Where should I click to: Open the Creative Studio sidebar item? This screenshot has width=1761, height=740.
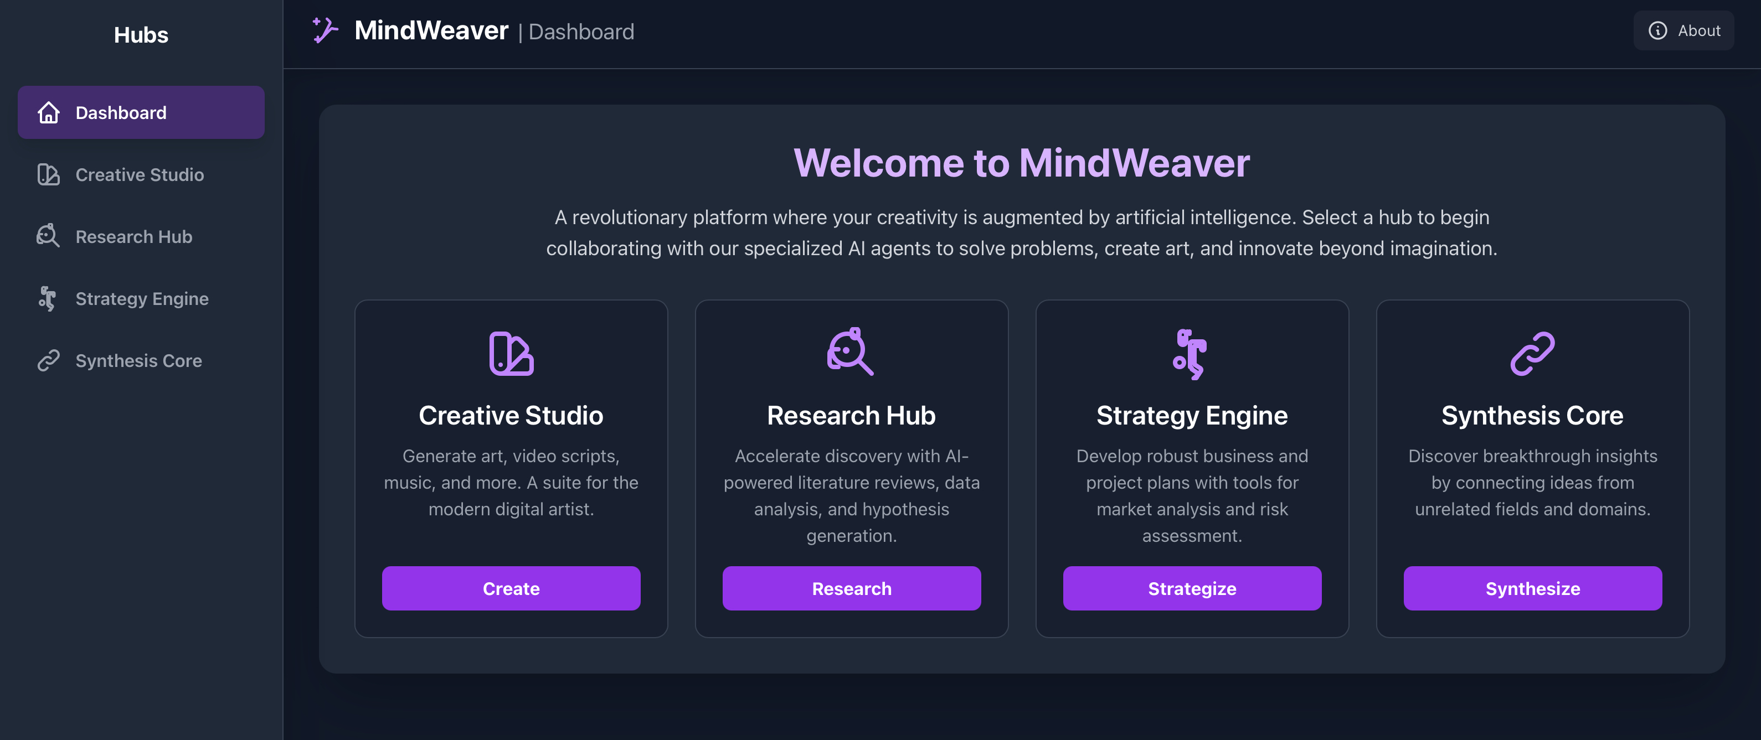[x=140, y=175]
